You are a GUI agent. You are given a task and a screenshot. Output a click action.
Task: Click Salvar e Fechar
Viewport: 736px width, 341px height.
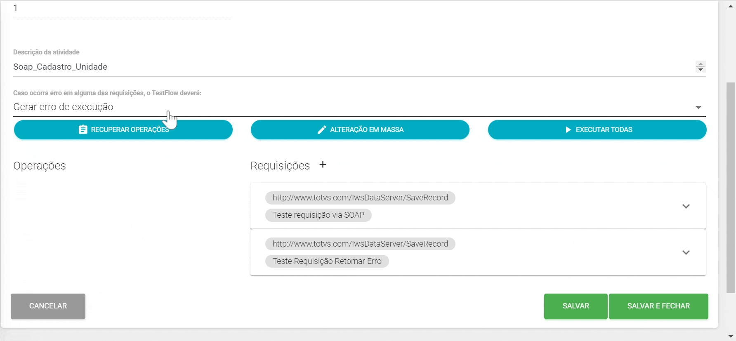click(658, 306)
